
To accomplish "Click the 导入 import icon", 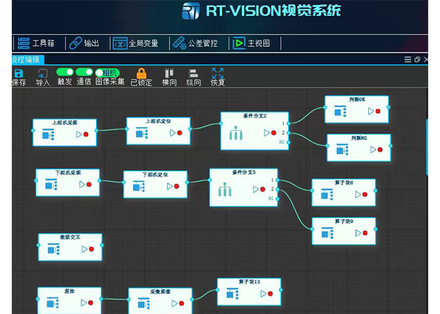I will (43, 73).
